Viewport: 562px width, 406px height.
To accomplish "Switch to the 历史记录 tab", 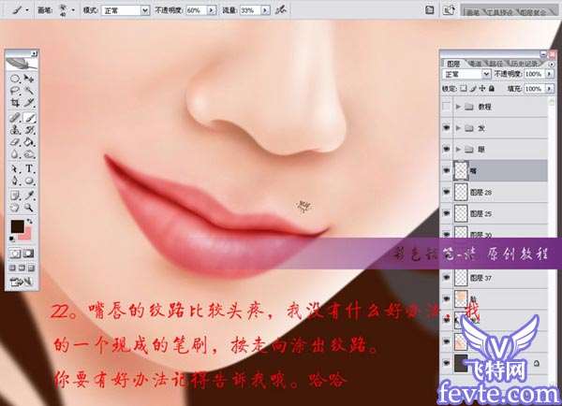I will tap(525, 64).
